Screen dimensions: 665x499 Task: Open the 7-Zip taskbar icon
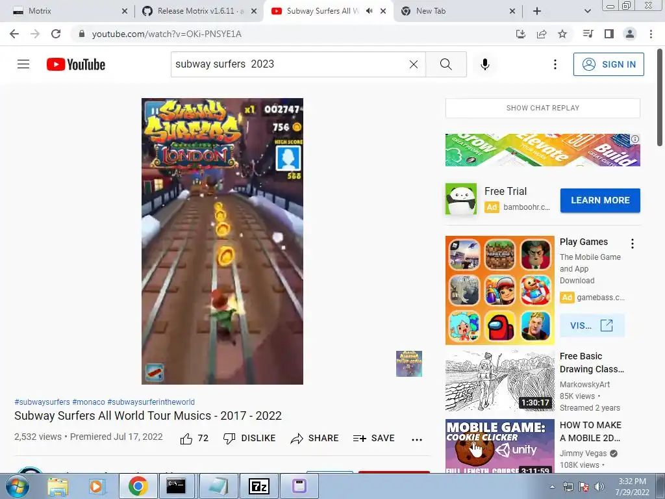(258, 486)
